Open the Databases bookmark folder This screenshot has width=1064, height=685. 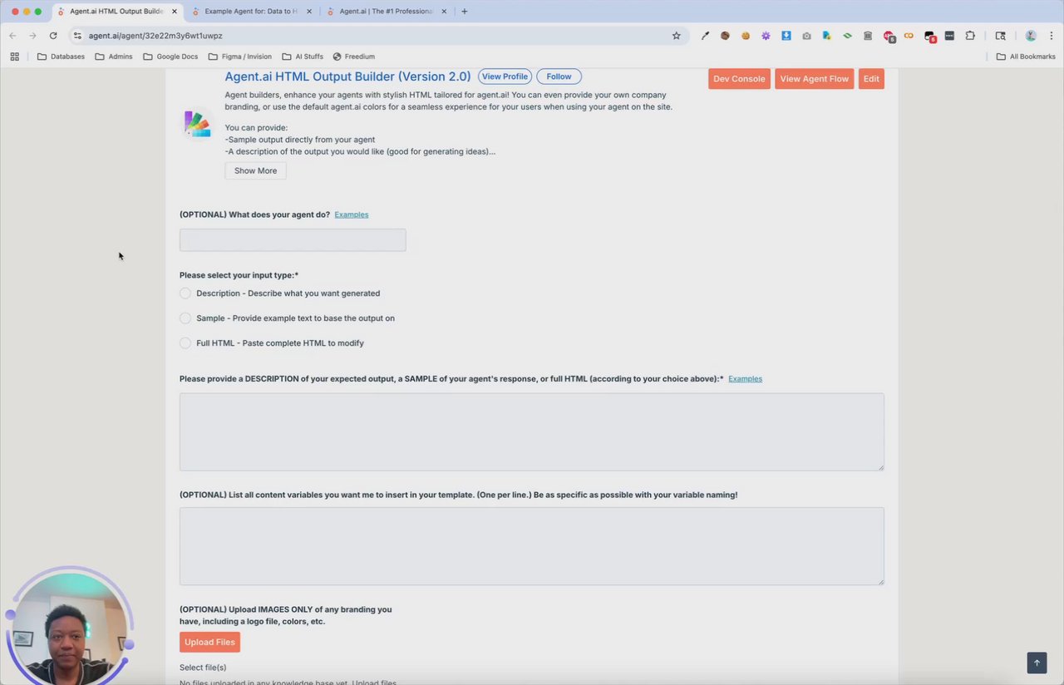tap(61, 57)
